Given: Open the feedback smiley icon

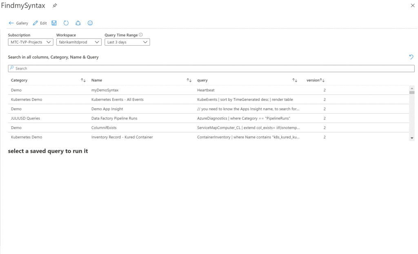Looking at the screenshot, I should [90, 23].
